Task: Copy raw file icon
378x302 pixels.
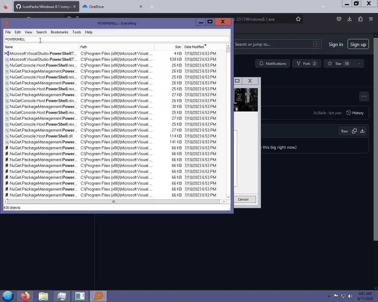Action: click(354, 131)
